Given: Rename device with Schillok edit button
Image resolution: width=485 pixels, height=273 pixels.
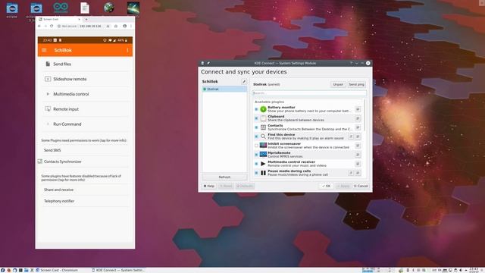Looking at the screenshot, I should pyautogui.click(x=244, y=81).
